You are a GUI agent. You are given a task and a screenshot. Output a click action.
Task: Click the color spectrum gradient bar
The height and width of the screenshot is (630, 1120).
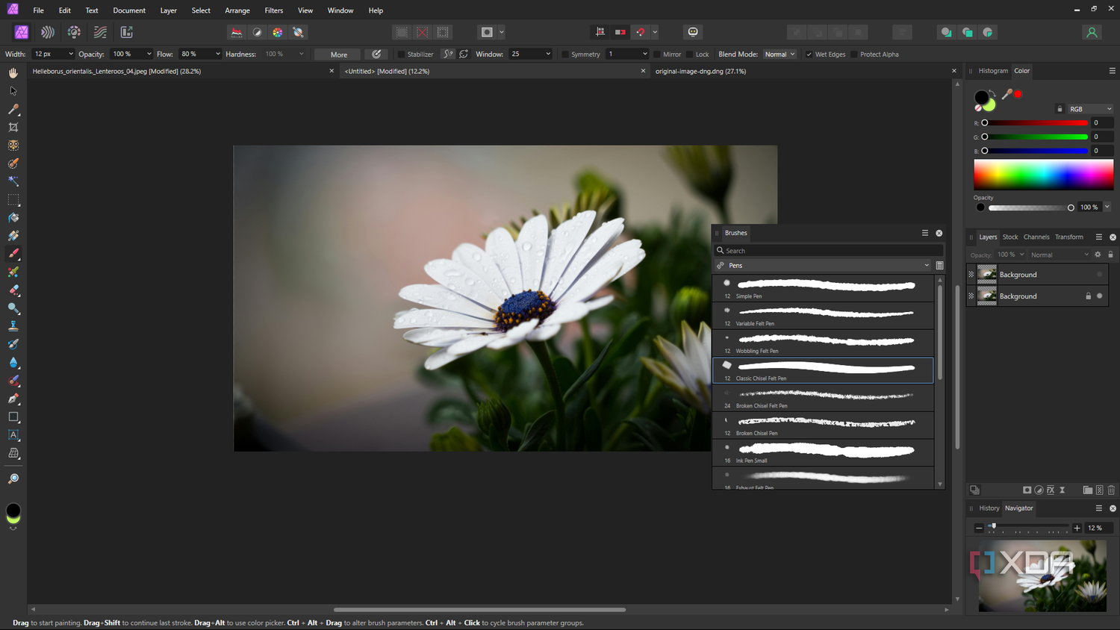coord(1043,175)
